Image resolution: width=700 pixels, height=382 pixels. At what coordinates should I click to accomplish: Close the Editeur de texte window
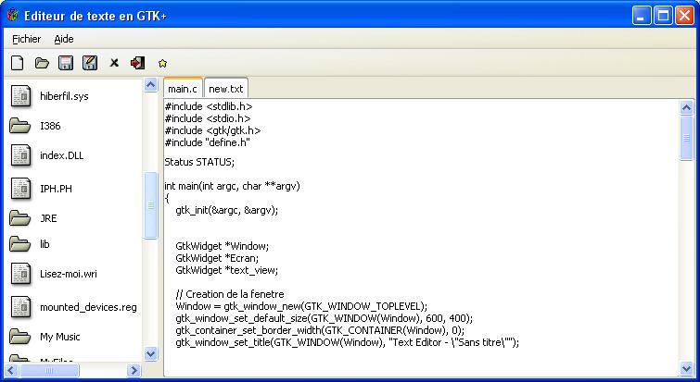[x=684, y=16]
